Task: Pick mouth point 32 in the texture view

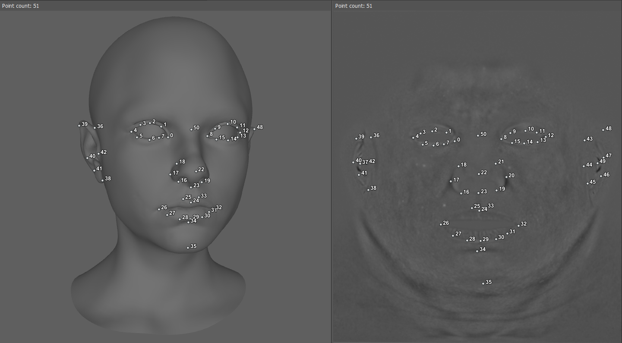Action: [x=518, y=225]
